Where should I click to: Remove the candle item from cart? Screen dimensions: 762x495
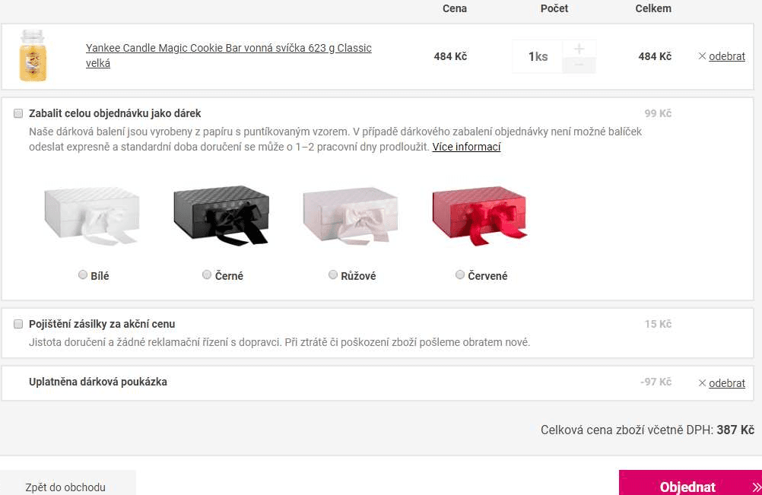(x=722, y=56)
